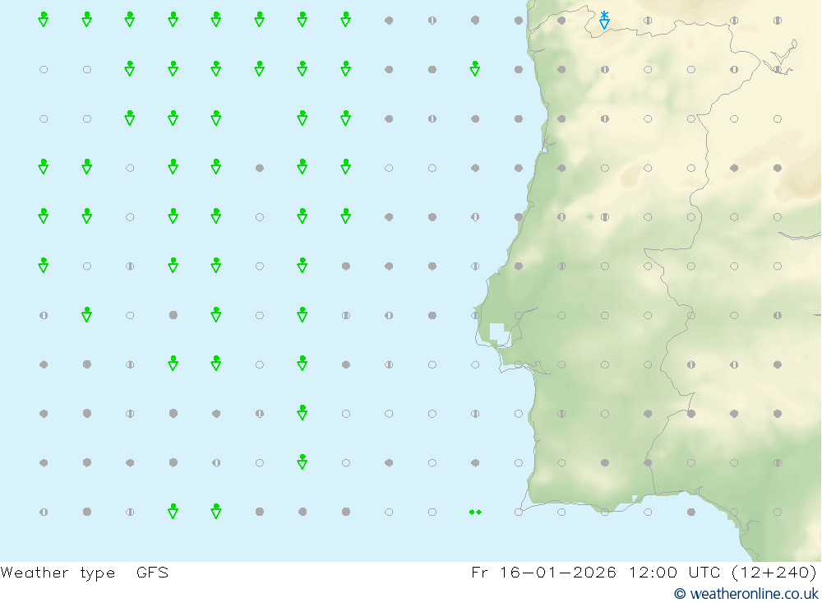Click the '(12+240)' forecast offset text
Viewport: 822px width, 603px height.
tap(774, 572)
